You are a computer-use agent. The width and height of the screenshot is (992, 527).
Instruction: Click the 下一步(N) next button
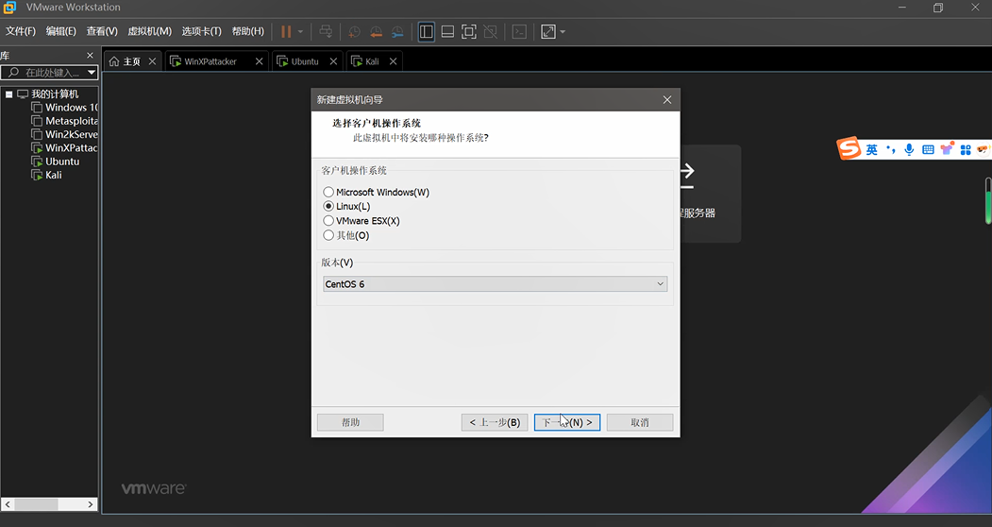coord(567,422)
